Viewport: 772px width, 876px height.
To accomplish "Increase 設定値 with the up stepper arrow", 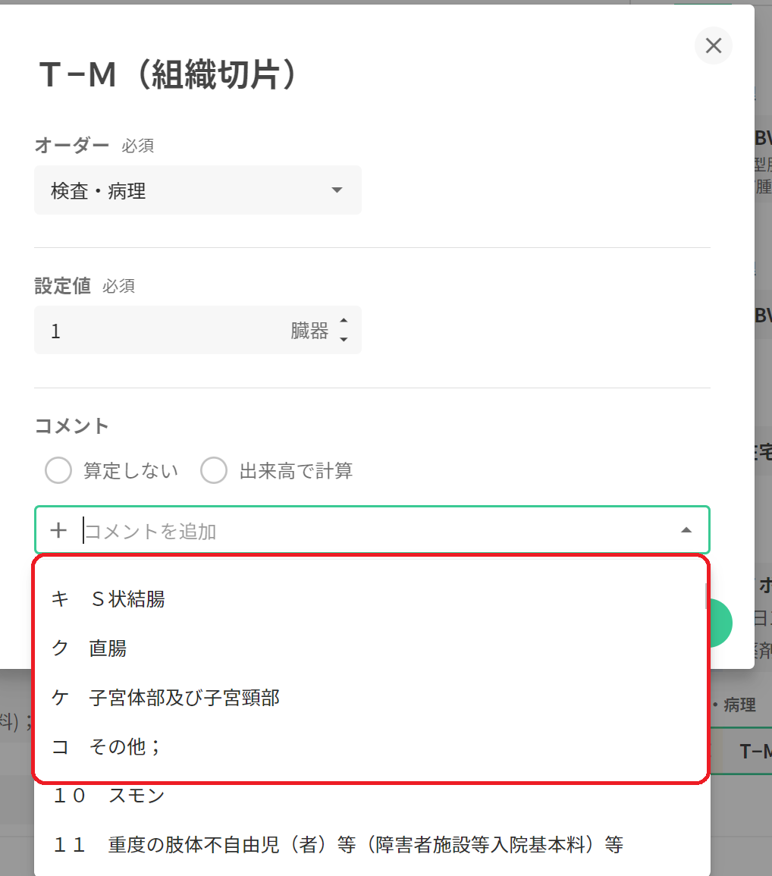I will point(344,322).
